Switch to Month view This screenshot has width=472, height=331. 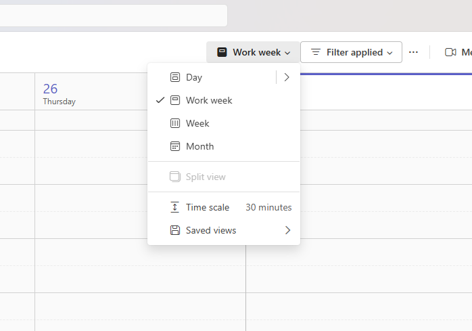pyautogui.click(x=224, y=146)
